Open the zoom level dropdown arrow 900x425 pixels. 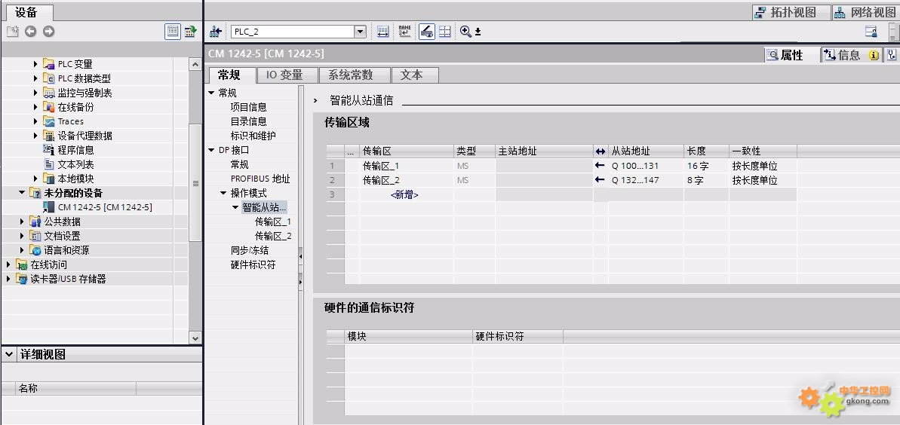[x=478, y=32]
